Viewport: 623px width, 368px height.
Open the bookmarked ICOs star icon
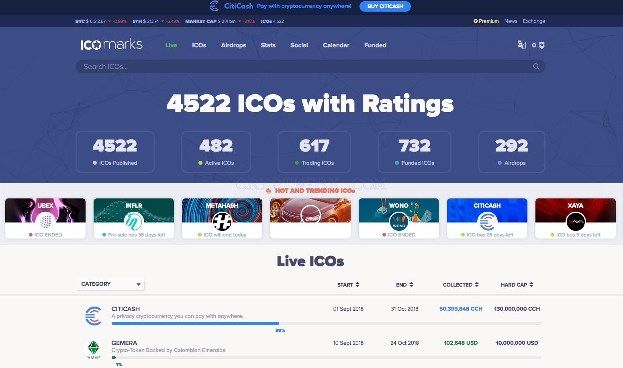point(541,45)
